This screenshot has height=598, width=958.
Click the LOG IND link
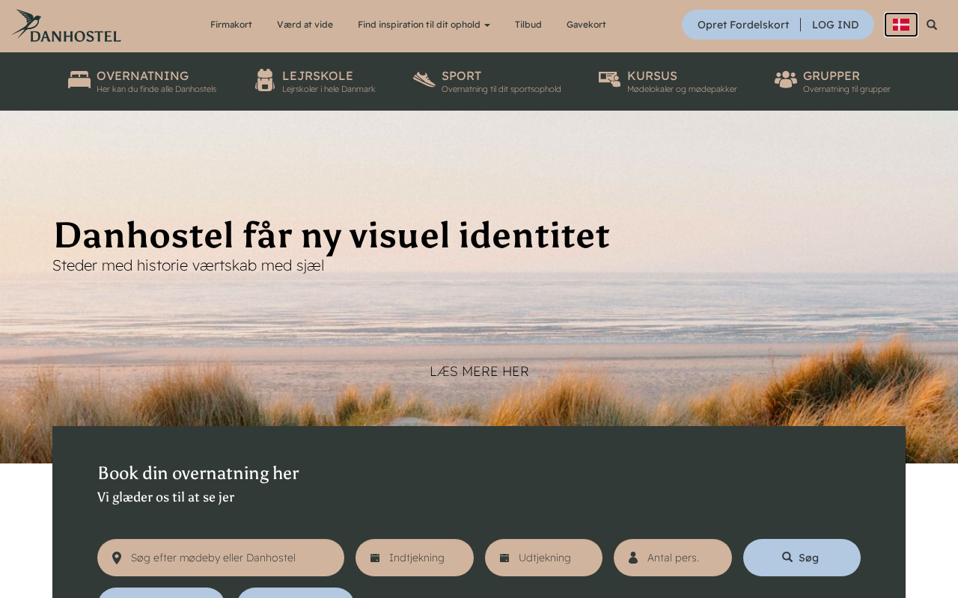[835, 25]
